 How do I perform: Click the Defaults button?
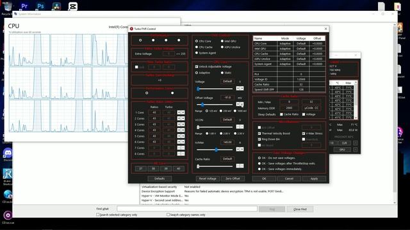(x=160, y=179)
